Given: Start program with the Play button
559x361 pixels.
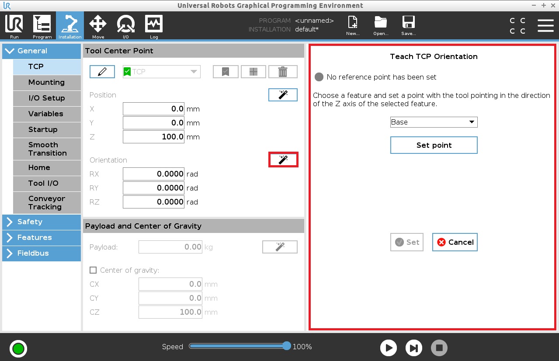Looking at the screenshot, I should [389, 348].
